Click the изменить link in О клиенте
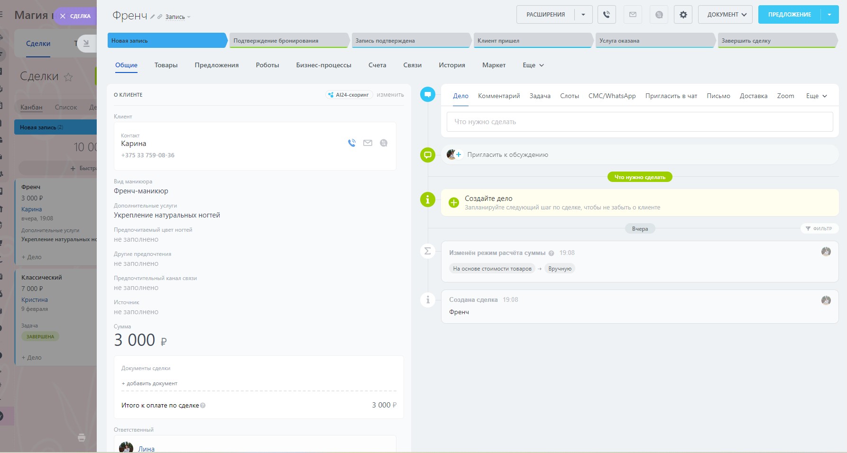 click(x=390, y=95)
